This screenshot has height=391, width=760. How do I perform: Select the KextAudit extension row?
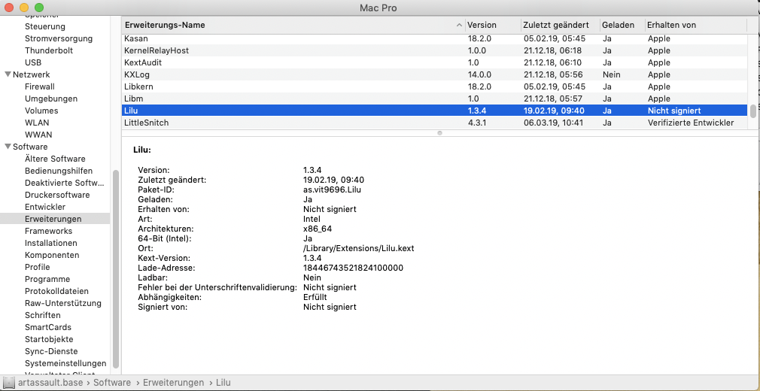[x=434, y=62]
